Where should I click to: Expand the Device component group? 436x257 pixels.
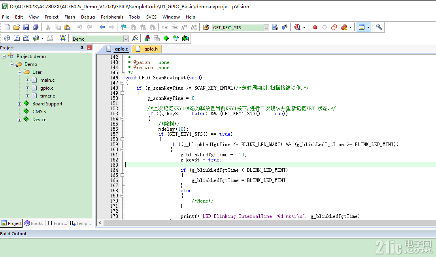tap(19, 120)
